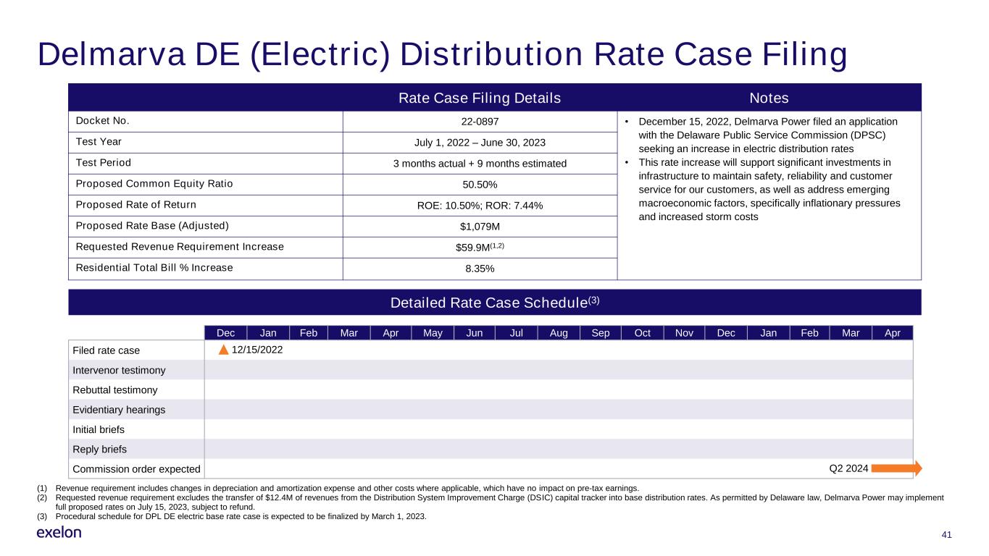Select the 'Jul' month column header
989x556 pixels.
pyautogui.click(x=517, y=333)
